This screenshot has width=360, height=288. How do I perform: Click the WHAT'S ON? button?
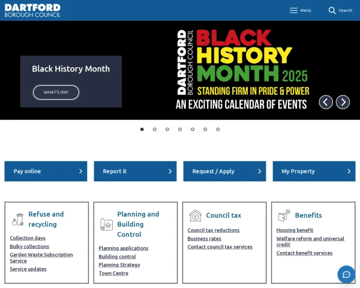[x=56, y=92]
